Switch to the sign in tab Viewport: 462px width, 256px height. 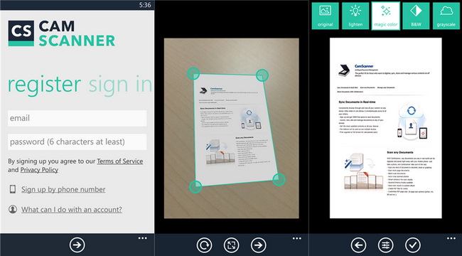(121, 85)
